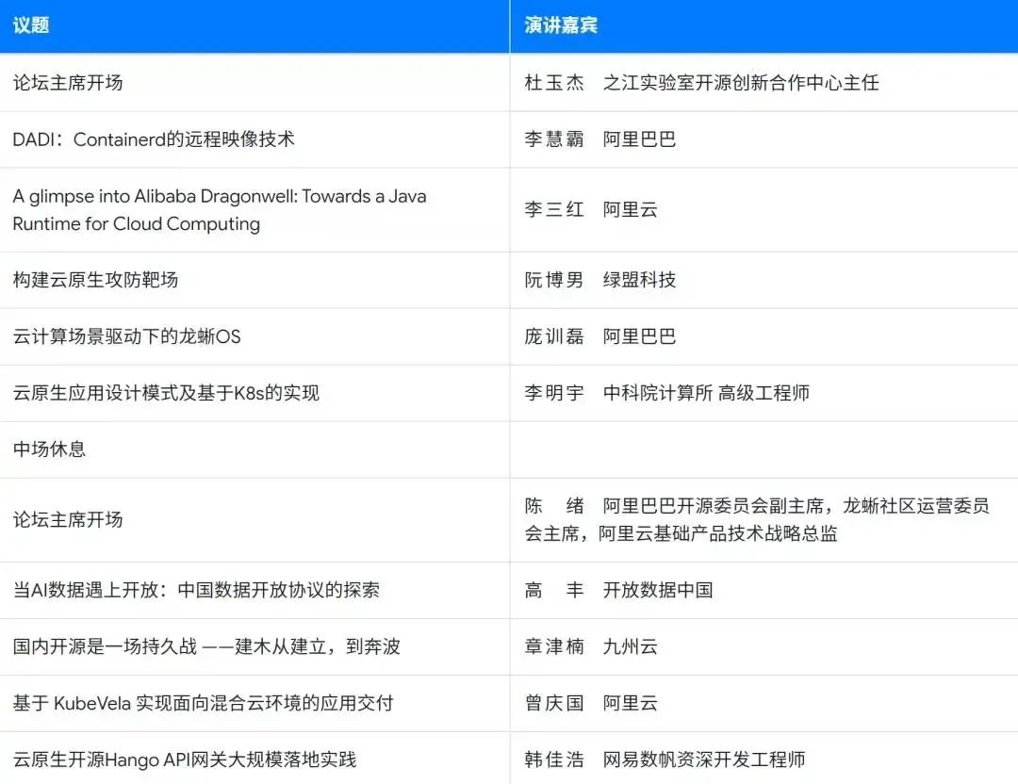Select the Alibaba Dragonwell topic cell
Image resolution: width=1018 pixels, height=784 pixels.
[254, 209]
